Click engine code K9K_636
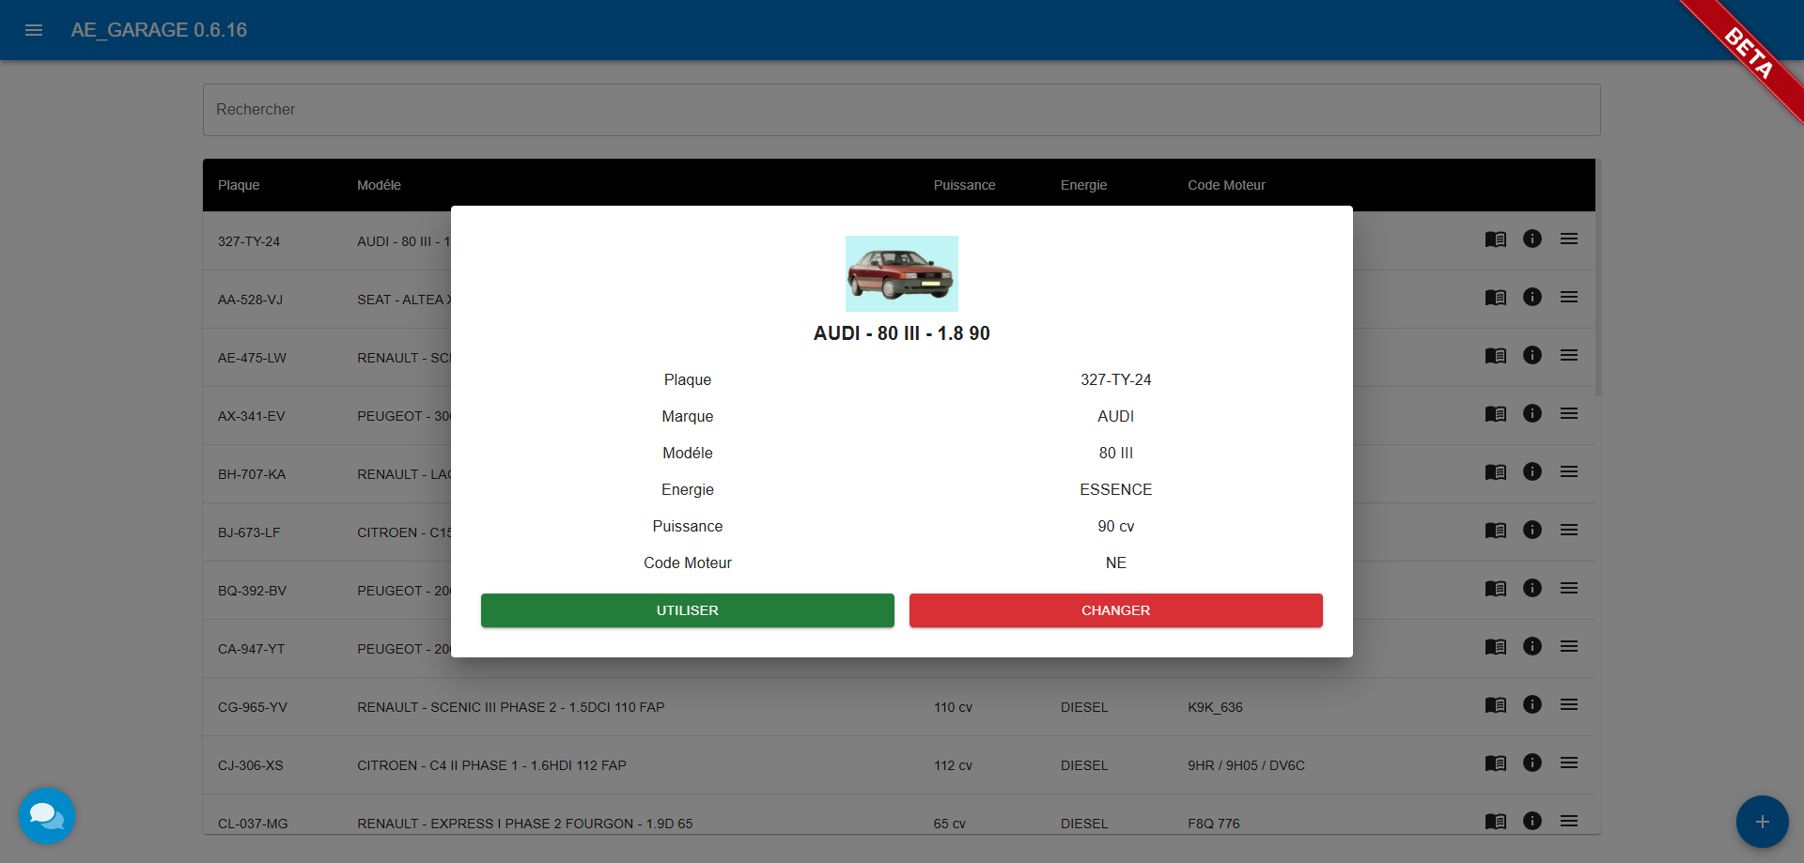This screenshot has height=863, width=1804. [1215, 707]
